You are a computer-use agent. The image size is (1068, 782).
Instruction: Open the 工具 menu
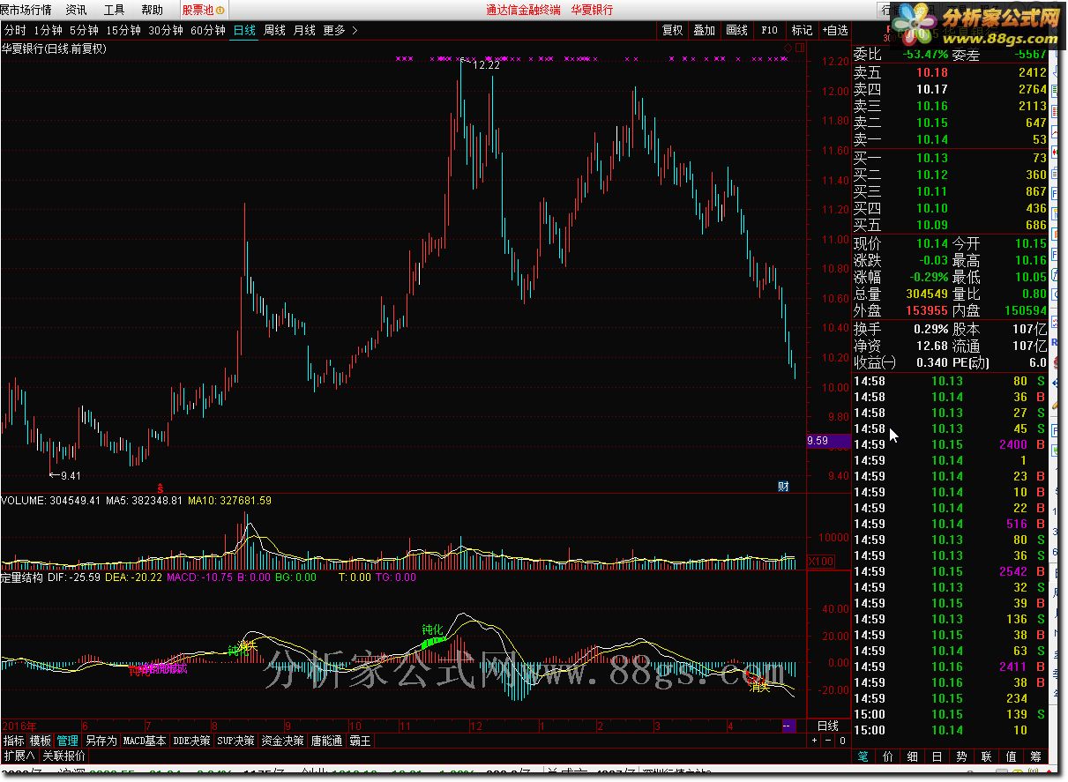point(115,10)
